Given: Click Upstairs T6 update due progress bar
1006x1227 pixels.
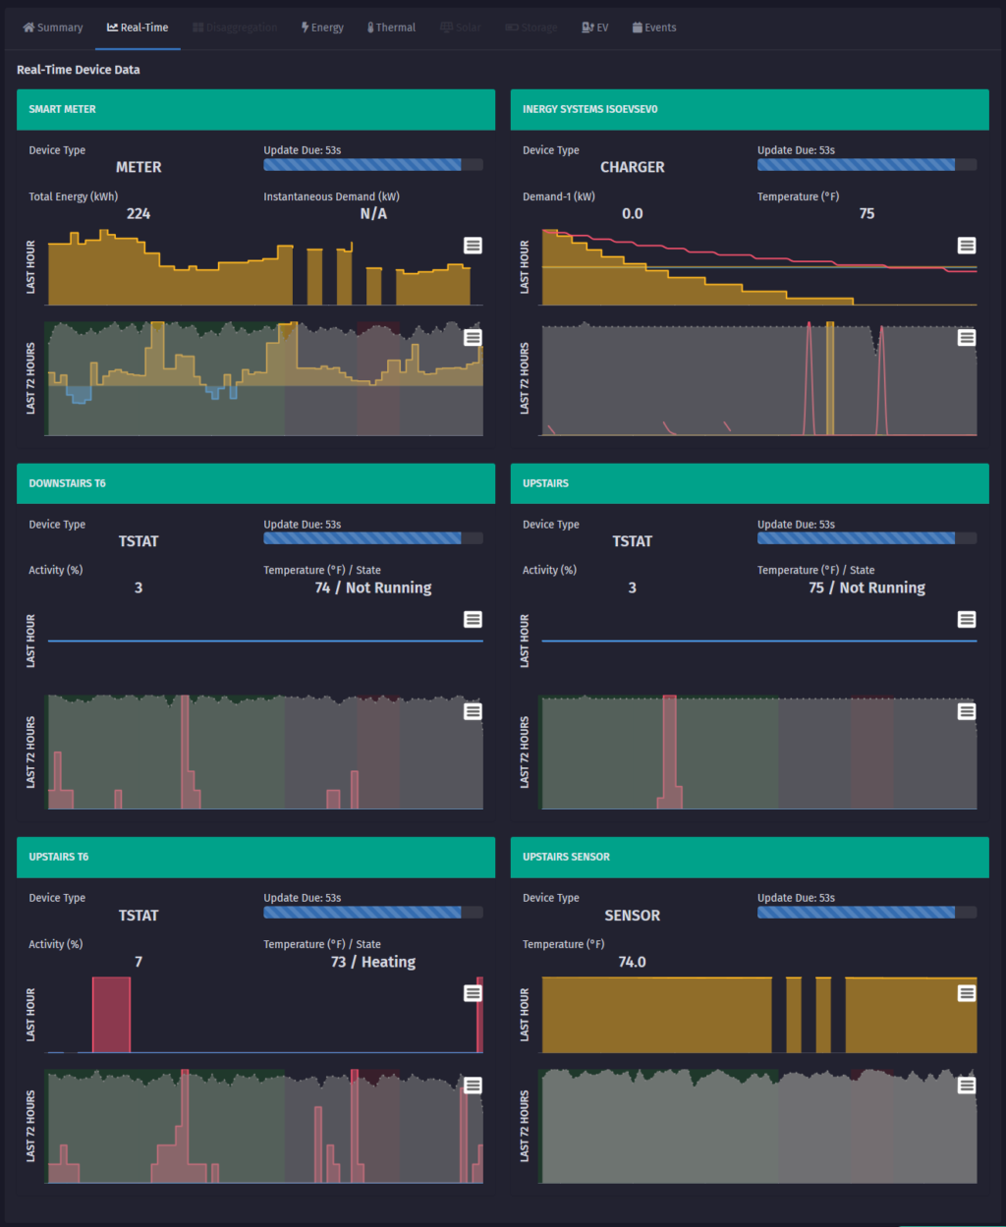Looking at the screenshot, I should point(373,913).
